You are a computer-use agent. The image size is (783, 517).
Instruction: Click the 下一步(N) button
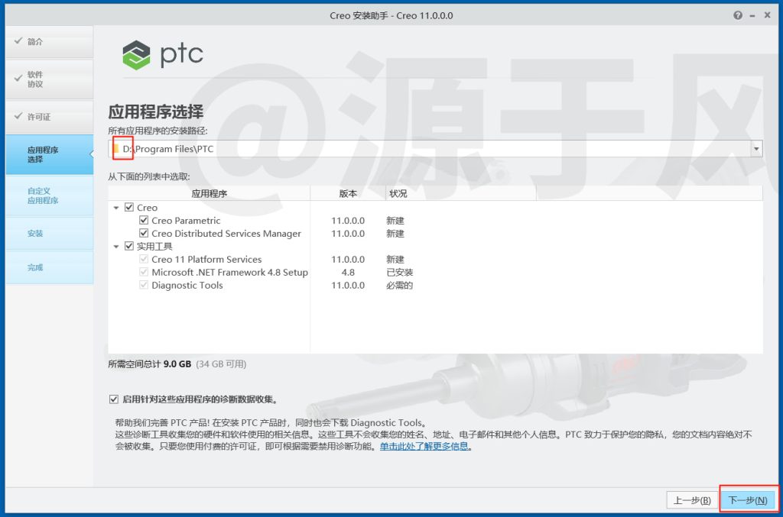point(748,500)
